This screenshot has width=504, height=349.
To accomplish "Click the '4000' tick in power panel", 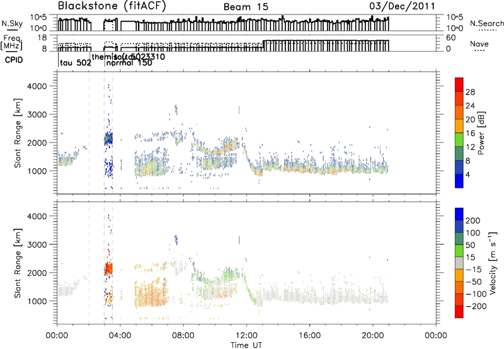I will (x=37, y=86).
